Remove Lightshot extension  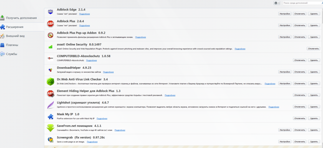pyautogui.click(x=314, y=107)
